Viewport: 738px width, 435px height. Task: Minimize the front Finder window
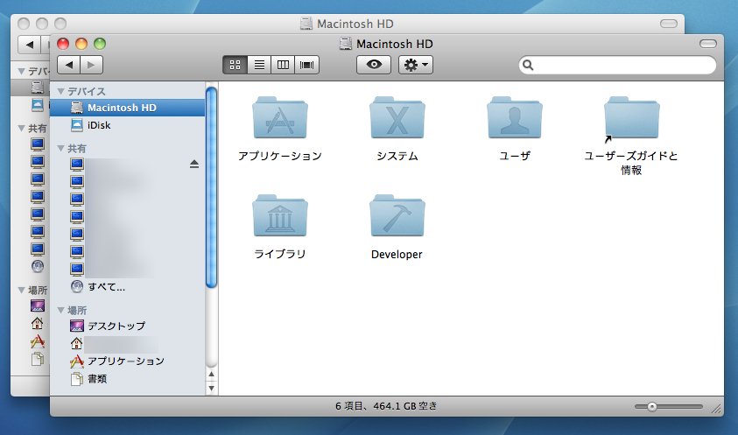81,44
